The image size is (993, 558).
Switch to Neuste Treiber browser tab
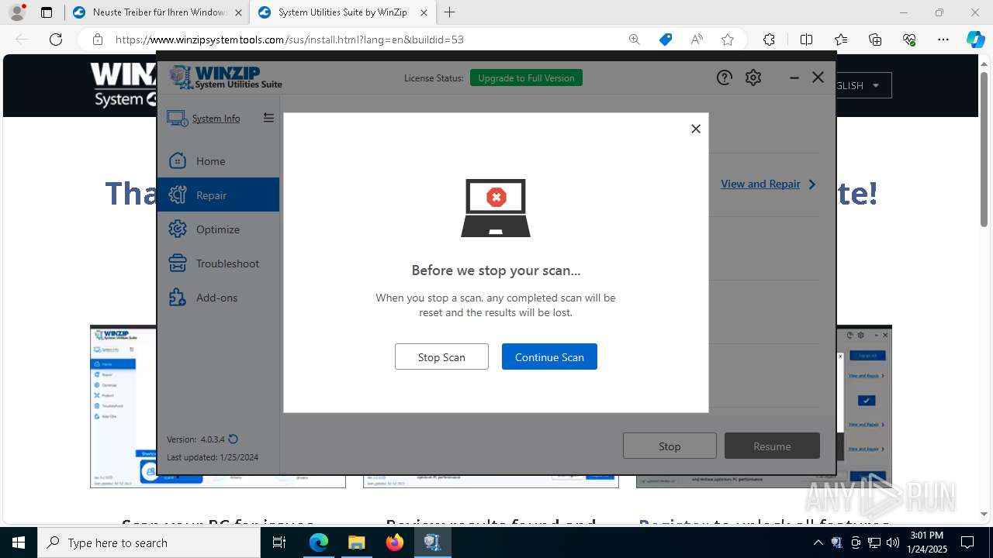[x=156, y=12]
